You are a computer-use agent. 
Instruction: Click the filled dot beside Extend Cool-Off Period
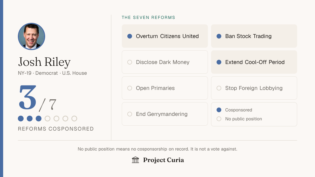click(219, 62)
